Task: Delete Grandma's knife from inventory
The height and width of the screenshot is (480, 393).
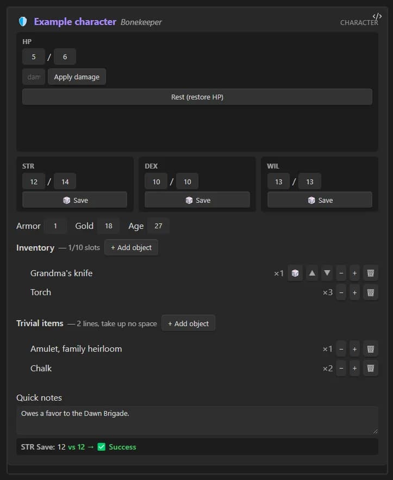Action: 370,273
